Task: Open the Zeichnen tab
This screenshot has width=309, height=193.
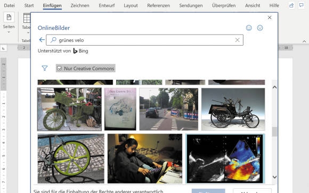Action: [x=80, y=5]
